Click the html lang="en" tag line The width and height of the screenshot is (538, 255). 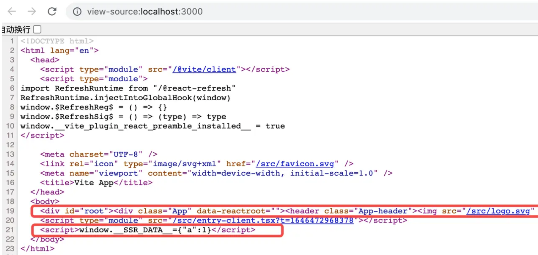pyautogui.click(x=60, y=50)
